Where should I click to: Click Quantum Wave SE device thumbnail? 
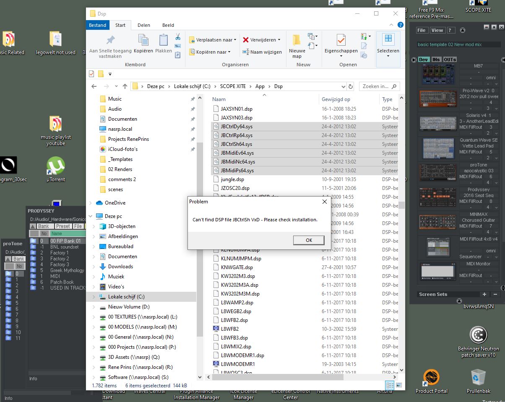point(438,148)
